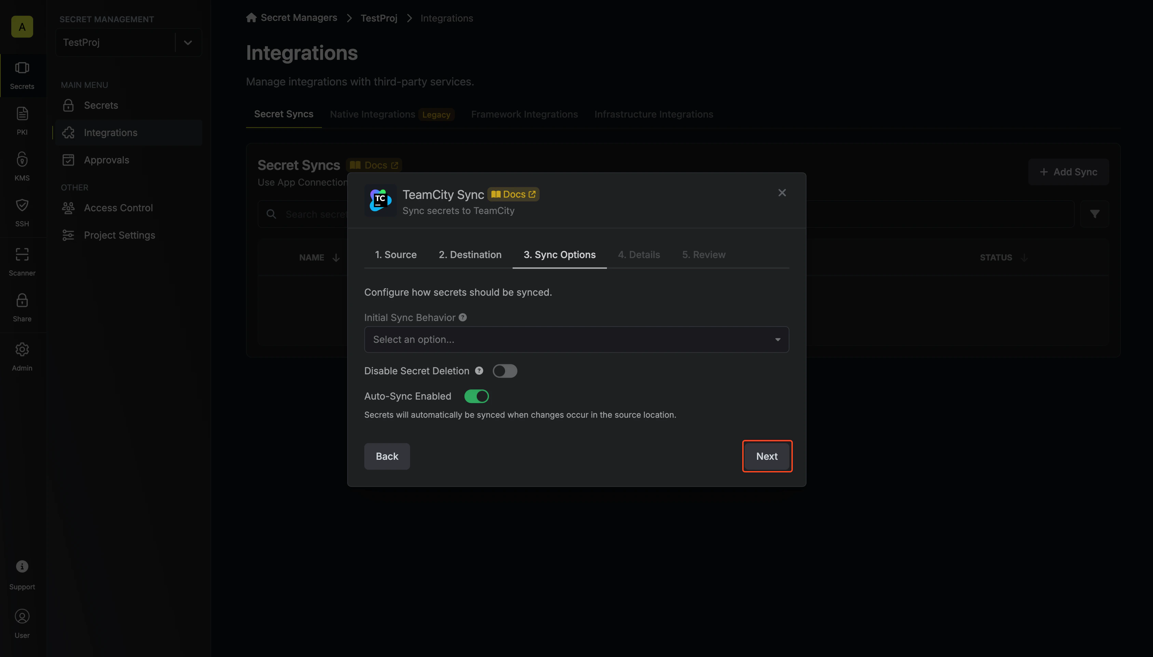This screenshot has width=1153, height=657.
Task: Click the Back button
Action: click(387, 456)
